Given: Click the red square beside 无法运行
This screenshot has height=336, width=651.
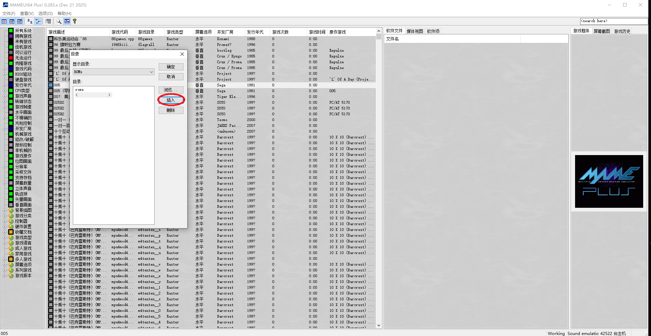Looking at the screenshot, I should pos(11,58).
